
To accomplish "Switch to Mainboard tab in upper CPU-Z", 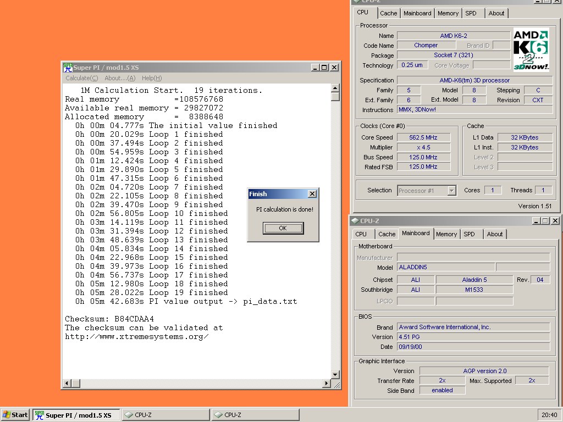I will [417, 13].
